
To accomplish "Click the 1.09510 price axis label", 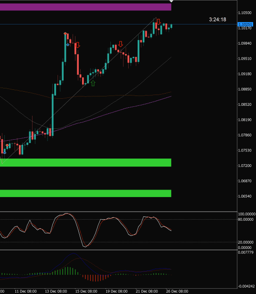I will pyautogui.click(x=245, y=59).
